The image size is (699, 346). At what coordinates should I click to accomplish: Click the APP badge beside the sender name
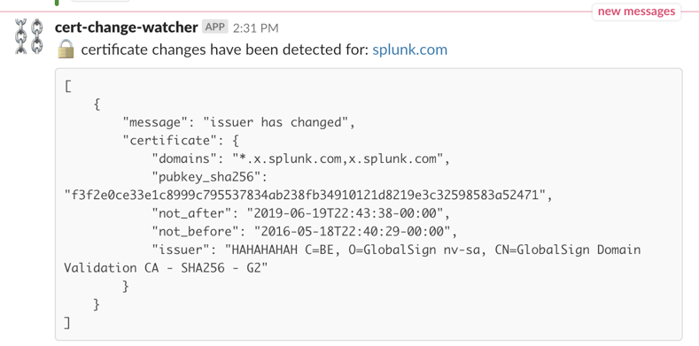pyautogui.click(x=215, y=27)
